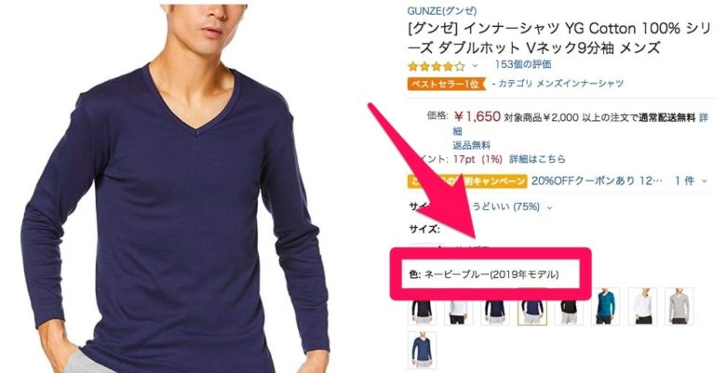
Task: Expand the size fit (75%) chevron
Action: tap(549, 207)
